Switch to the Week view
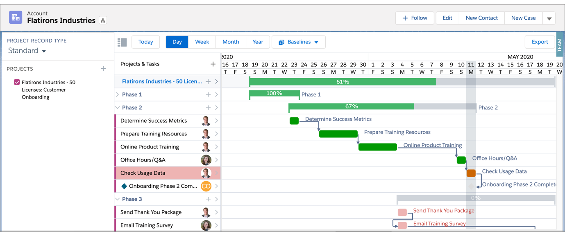 click(202, 42)
